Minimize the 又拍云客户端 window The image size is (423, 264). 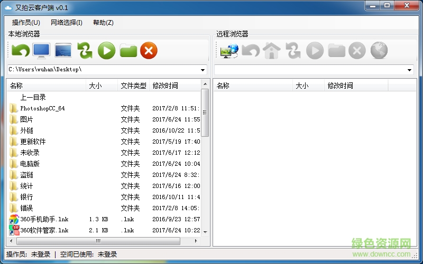373,6
